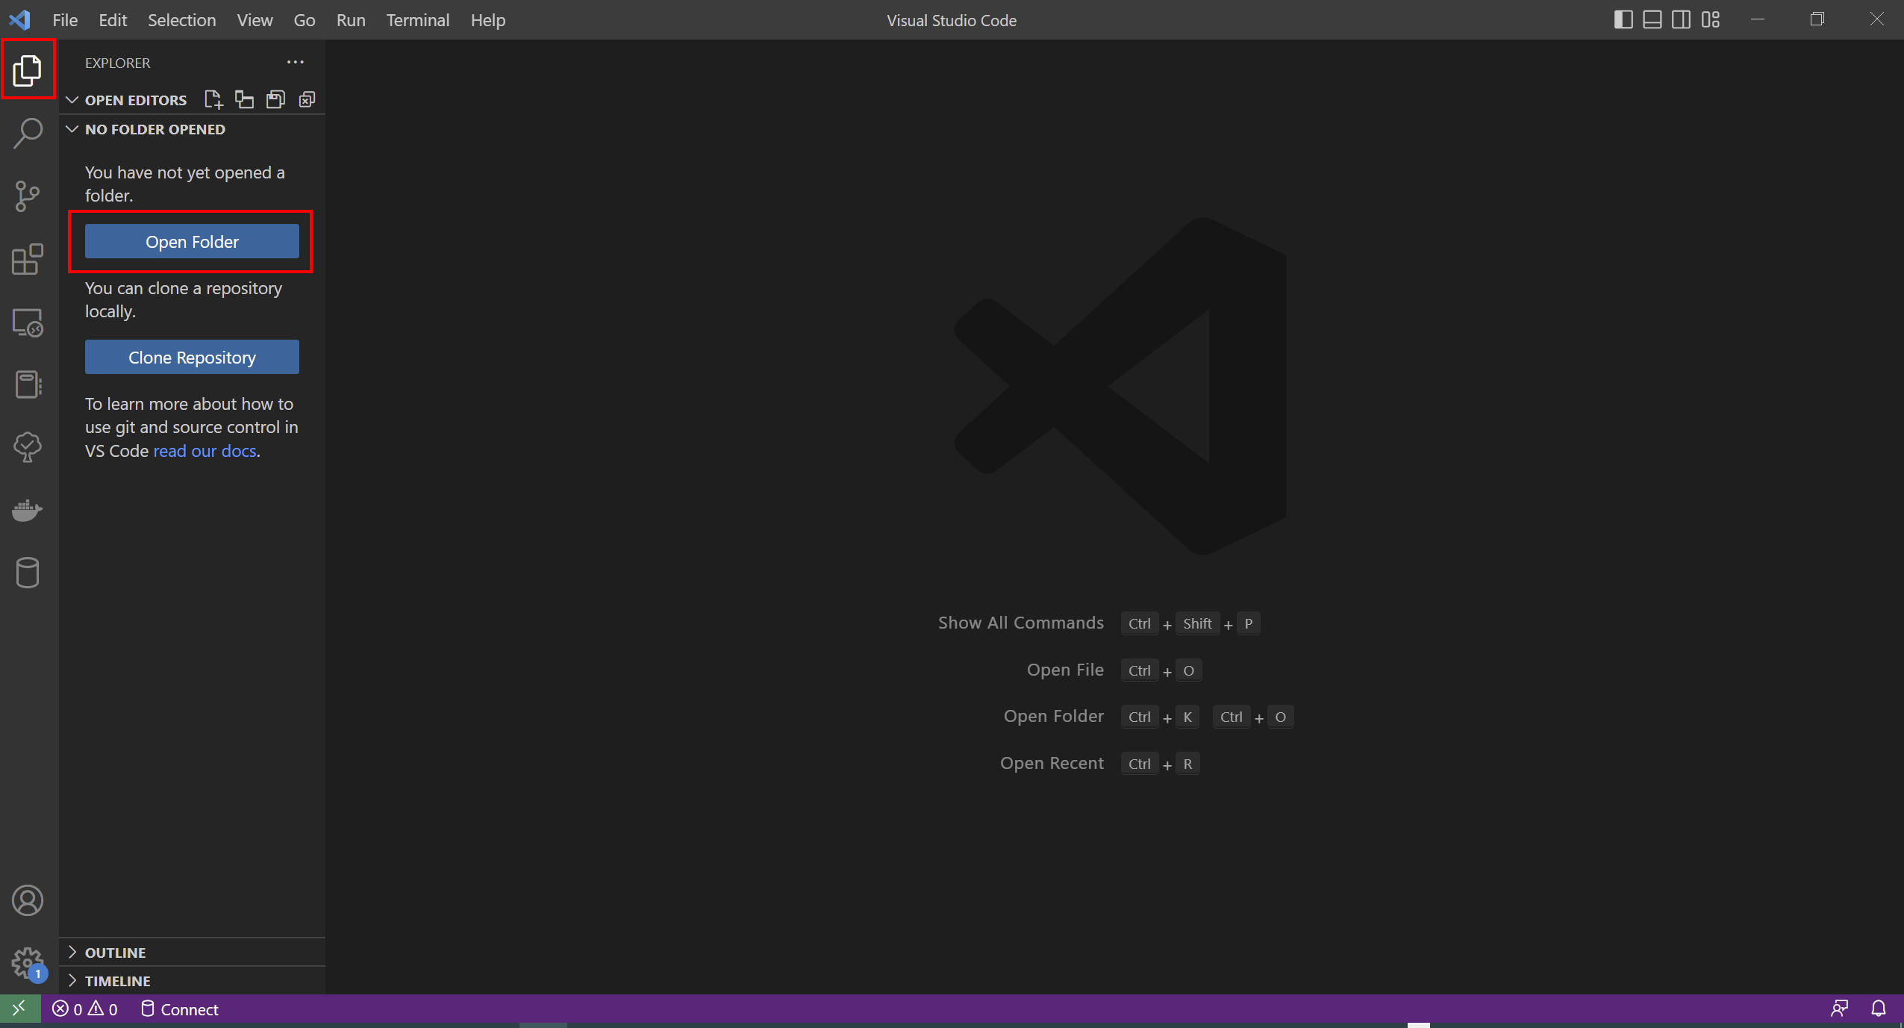The width and height of the screenshot is (1904, 1028).
Task: Open the Database cylinder icon in activity bar
Action: pyautogui.click(x=28, y=573)
